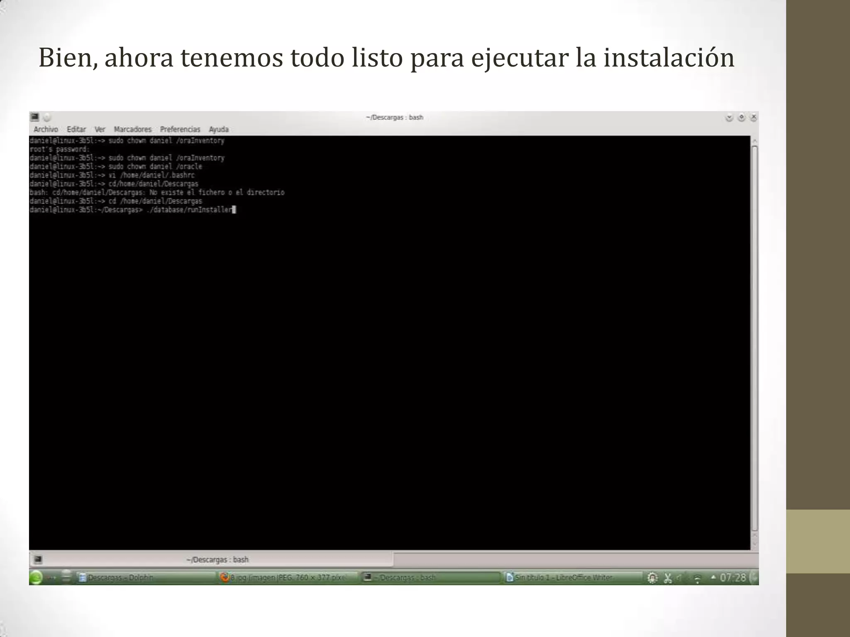Click the LibreOffice Writer document icon in taskbar
850x637 pixels.
click(510, 577)
